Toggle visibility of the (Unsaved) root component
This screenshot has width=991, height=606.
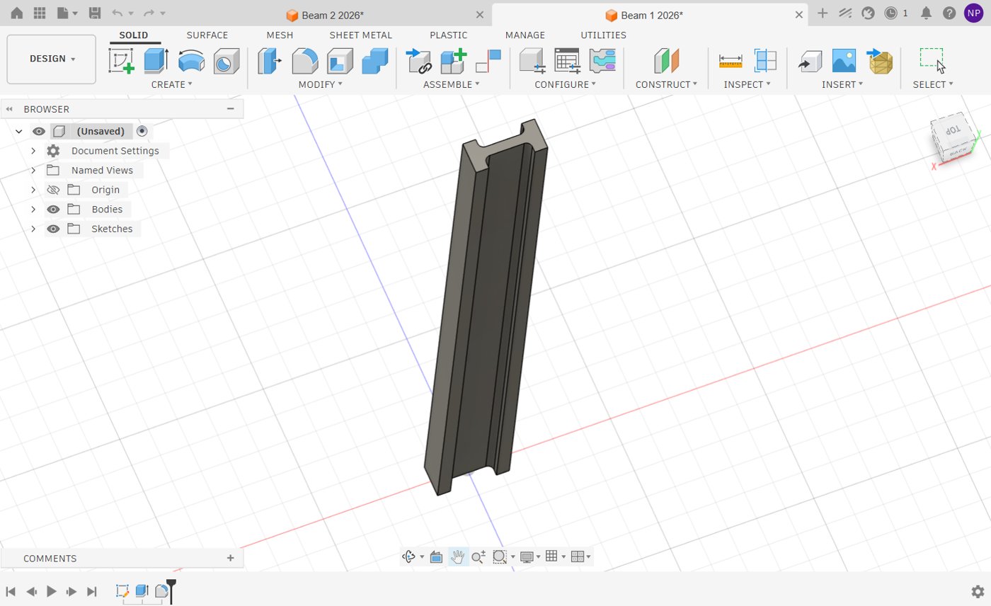click(x=39, y=131)
